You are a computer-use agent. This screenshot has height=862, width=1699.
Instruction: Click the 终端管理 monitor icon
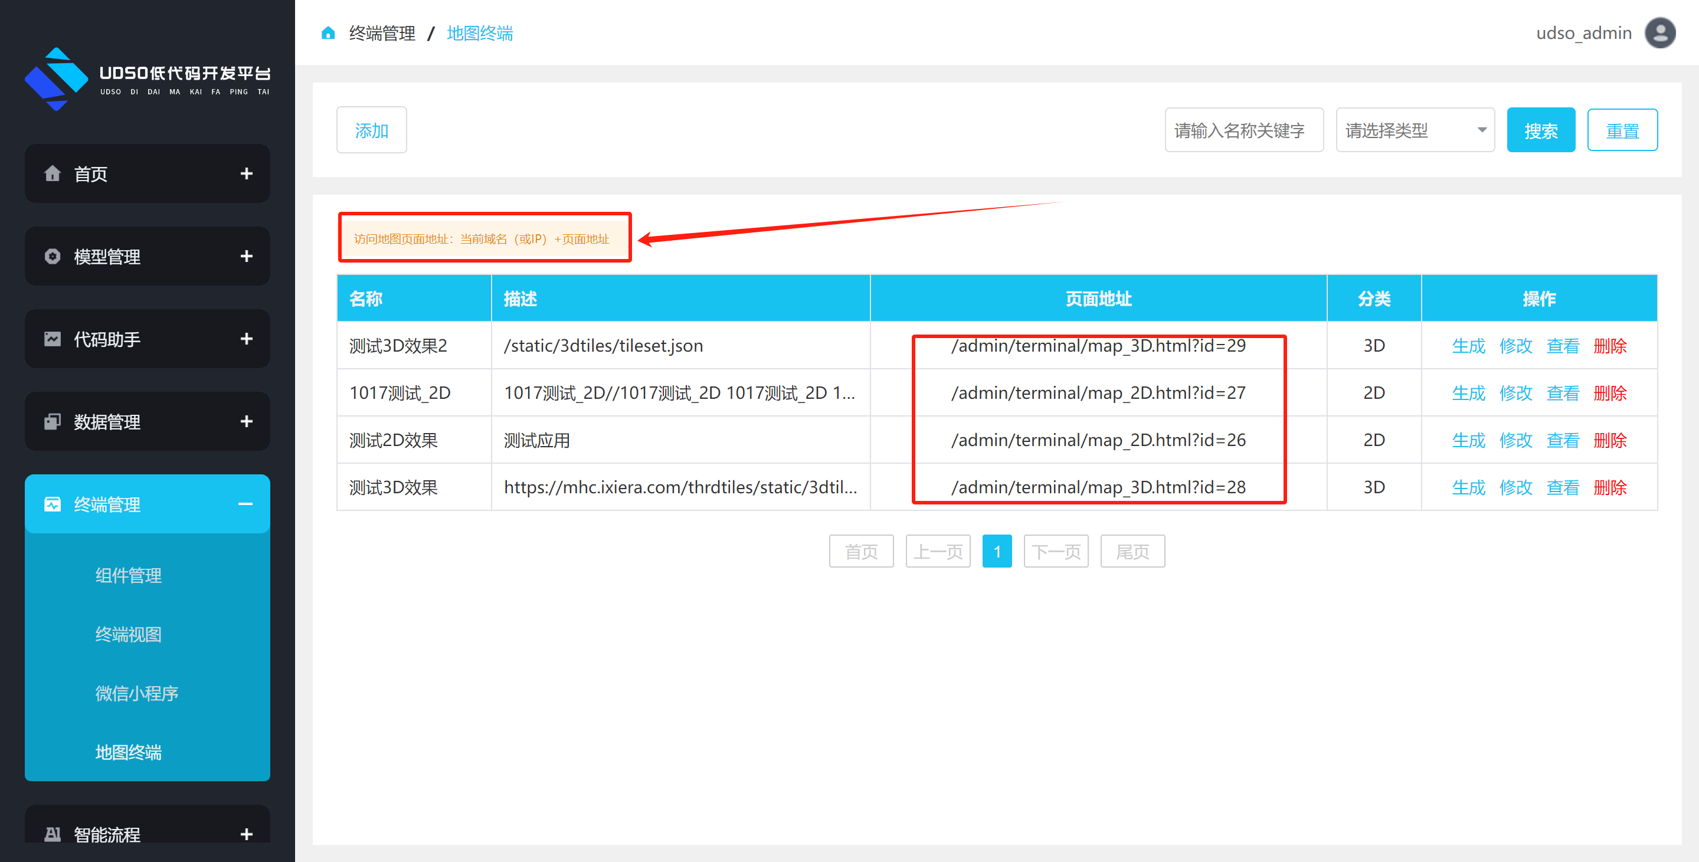52,504
